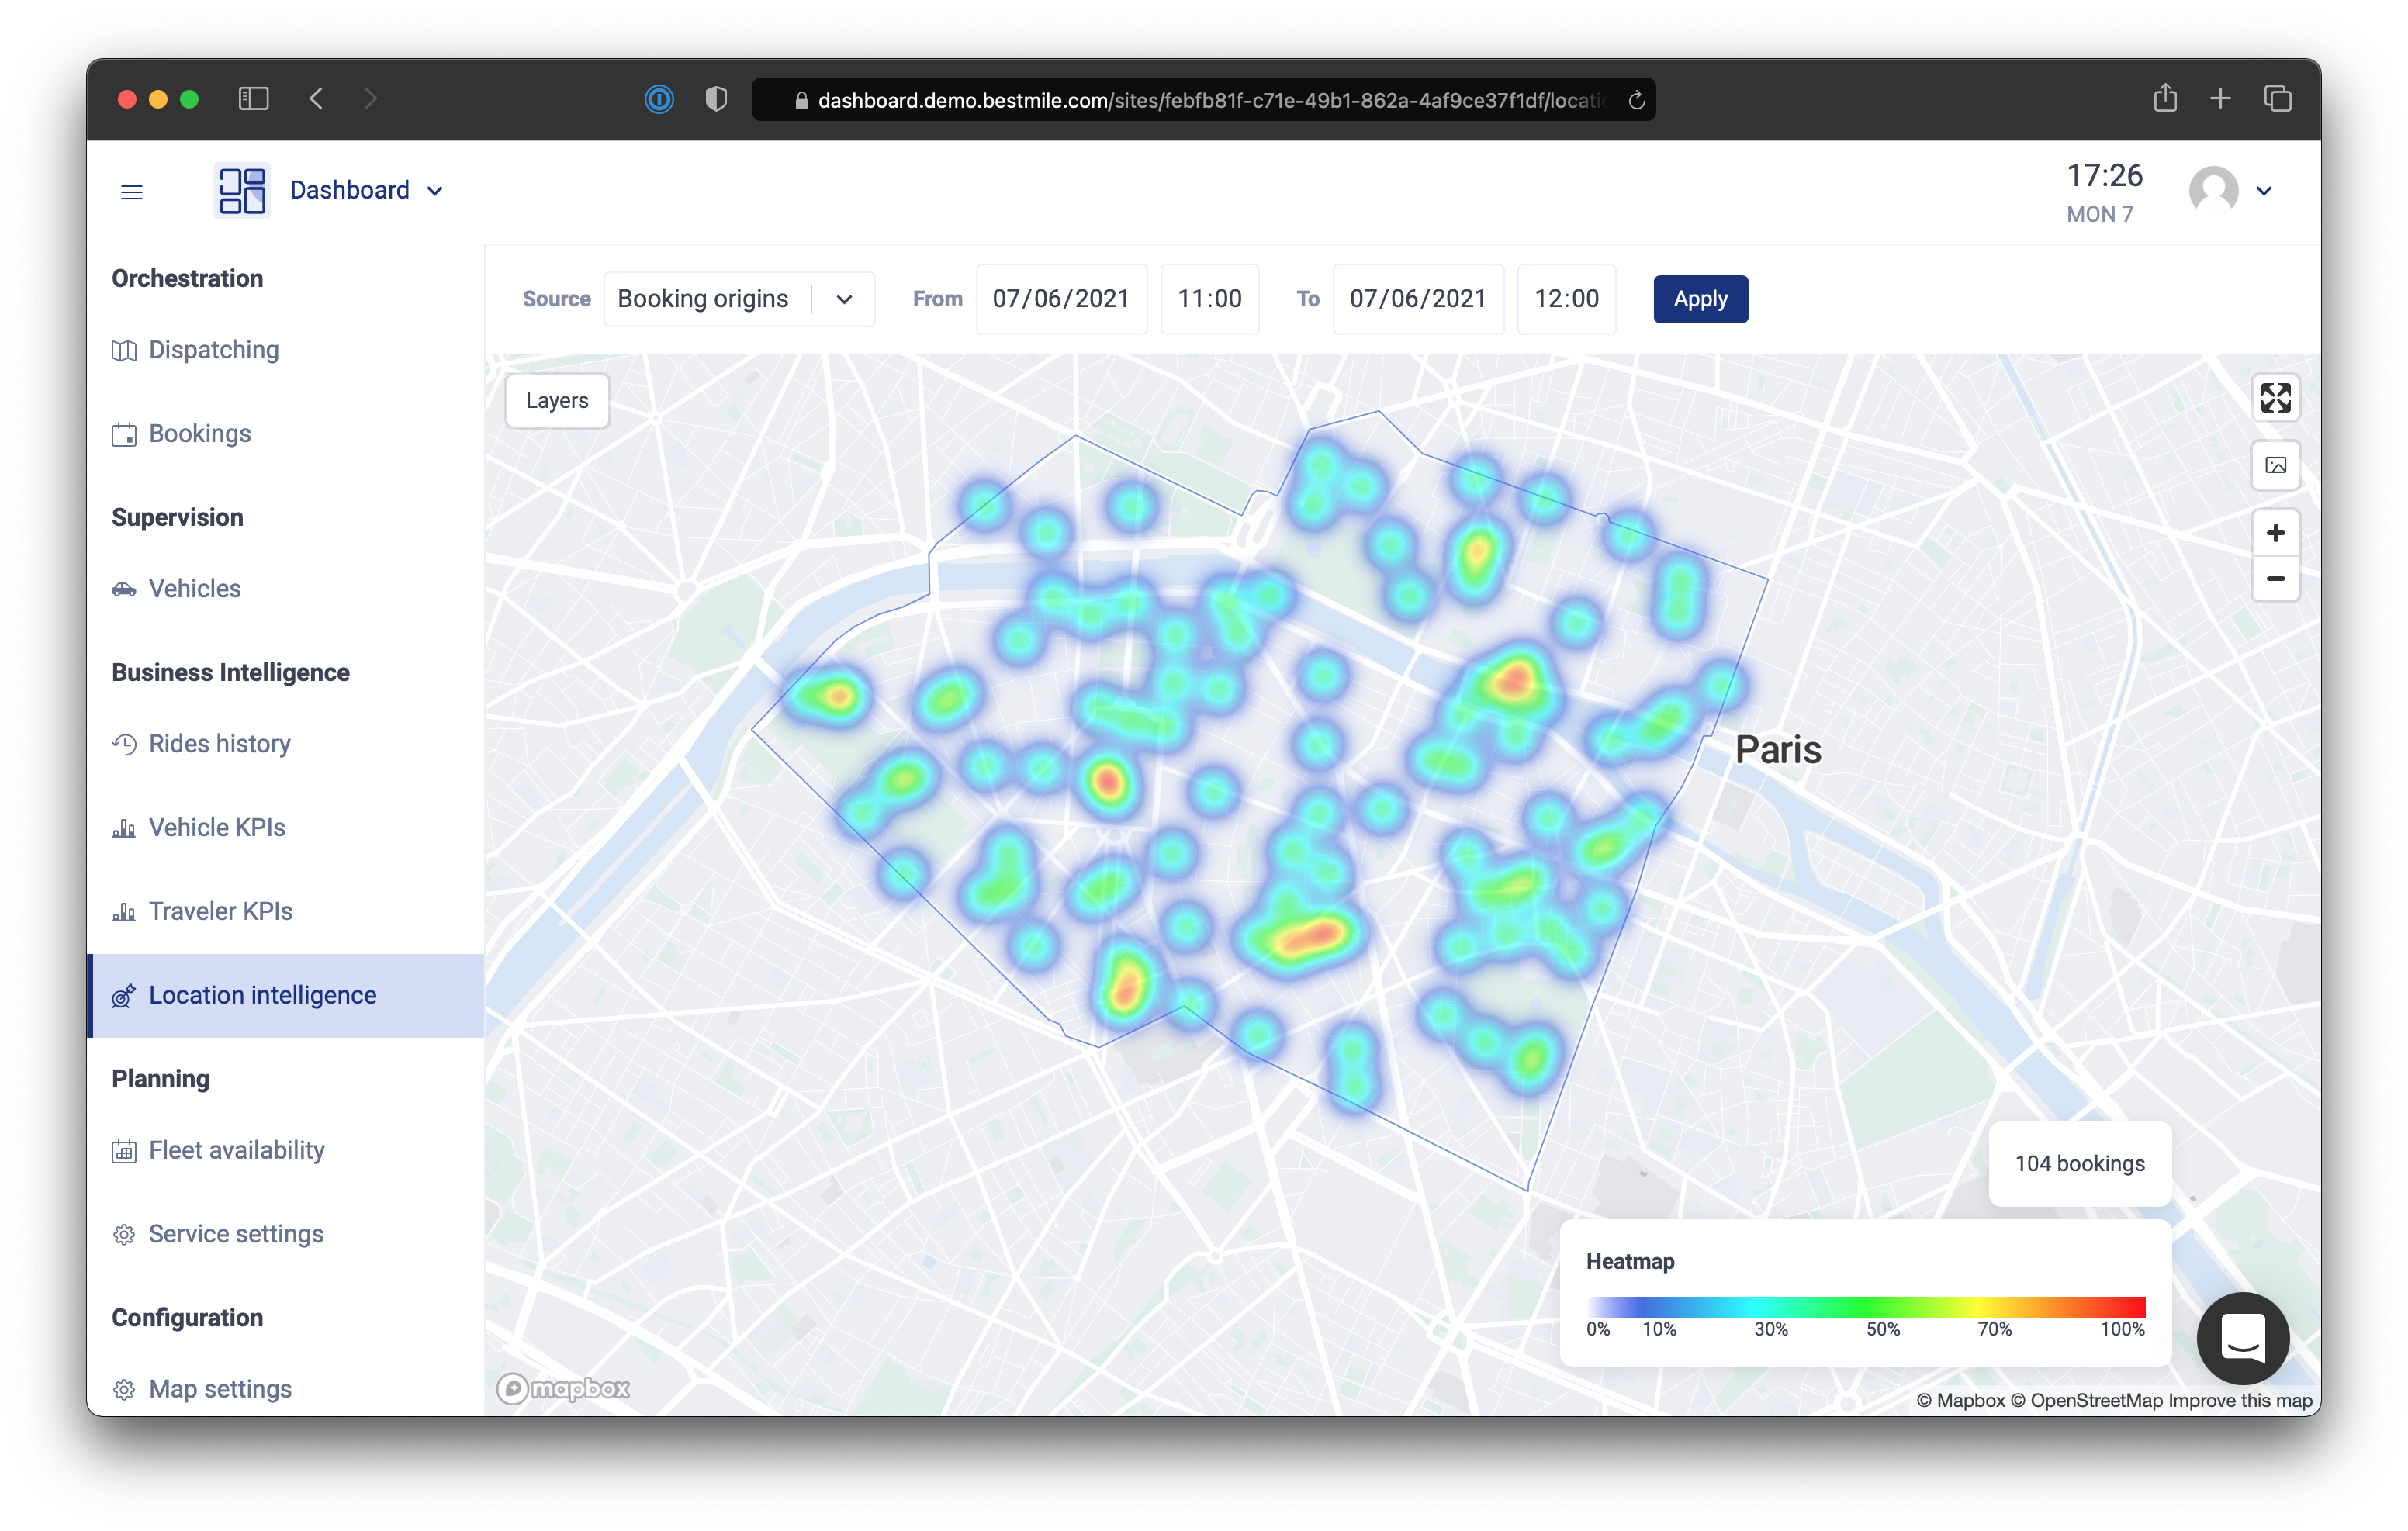The height and width of the screenshot is (1531, 2408).
Task: Open the Dispatching page
Action: coord(213,350)
